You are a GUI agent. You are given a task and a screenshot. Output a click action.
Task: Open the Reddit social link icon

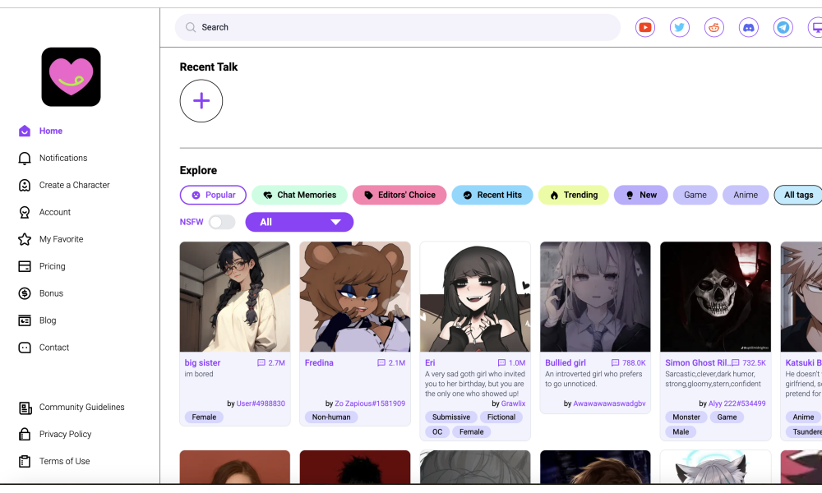tap(714, 27)
